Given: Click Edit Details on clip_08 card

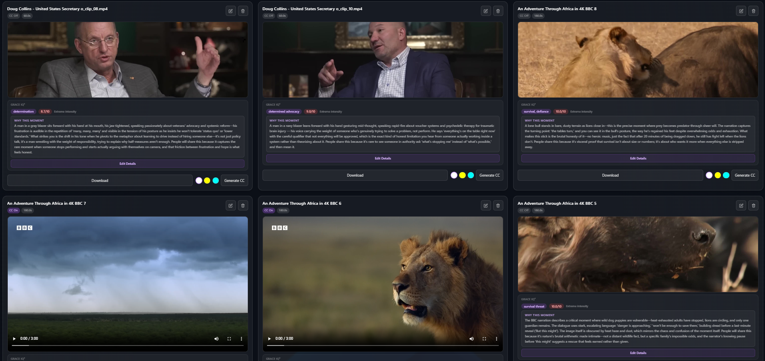Looking at the screenshot, I should pyautogui.click(x=128, y=164).
